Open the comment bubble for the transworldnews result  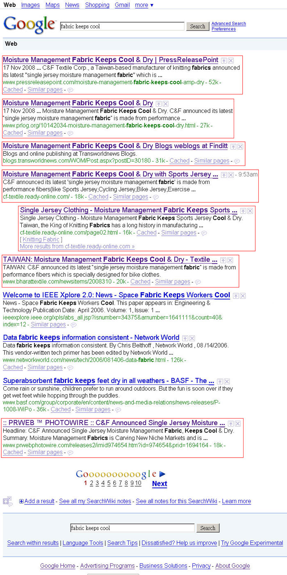237,161
